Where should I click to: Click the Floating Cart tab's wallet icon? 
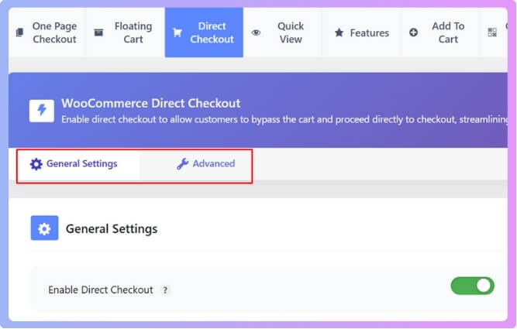98,33
